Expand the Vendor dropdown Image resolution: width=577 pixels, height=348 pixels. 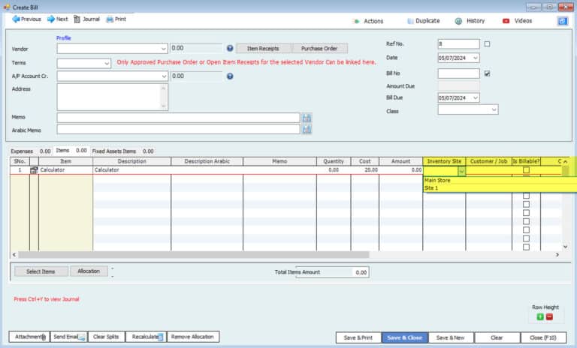pos(164,48)
